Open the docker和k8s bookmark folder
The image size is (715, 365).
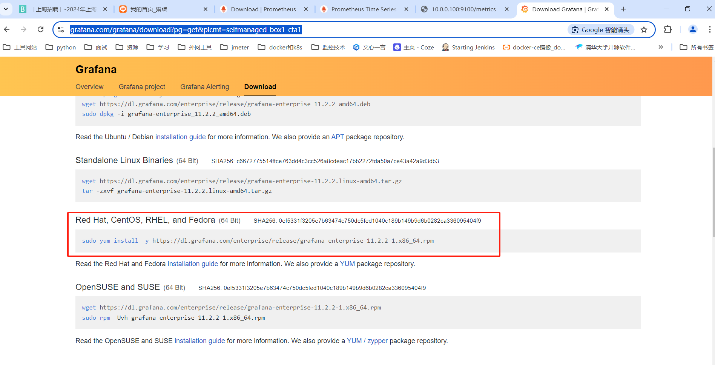(x=280, y=47)
